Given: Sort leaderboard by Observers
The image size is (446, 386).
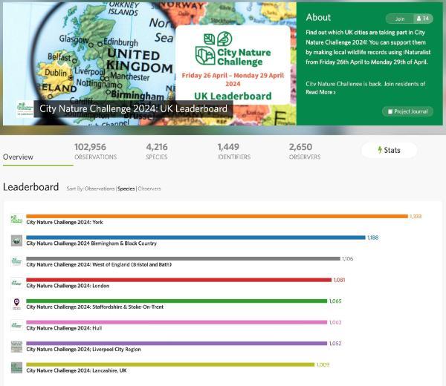Looking at the screenshot, I should coord(149,189).
